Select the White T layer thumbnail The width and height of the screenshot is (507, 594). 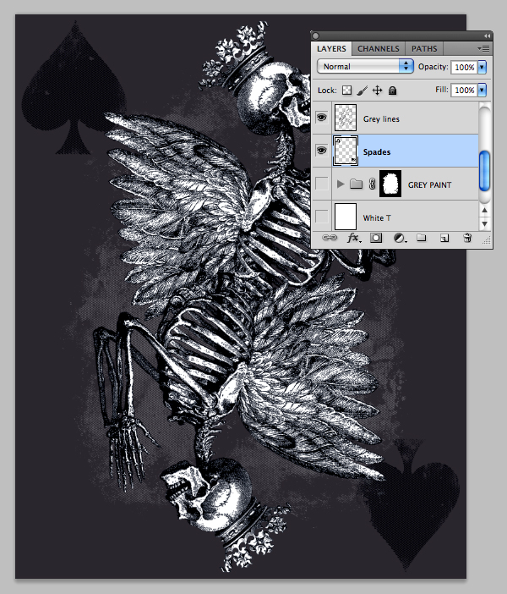pos(346,217)
